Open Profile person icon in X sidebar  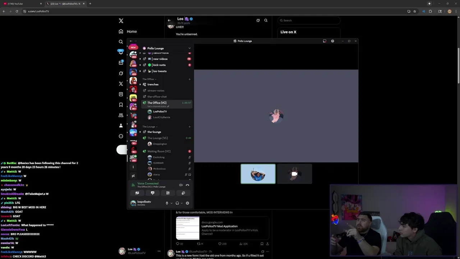(x=121, y=126)
